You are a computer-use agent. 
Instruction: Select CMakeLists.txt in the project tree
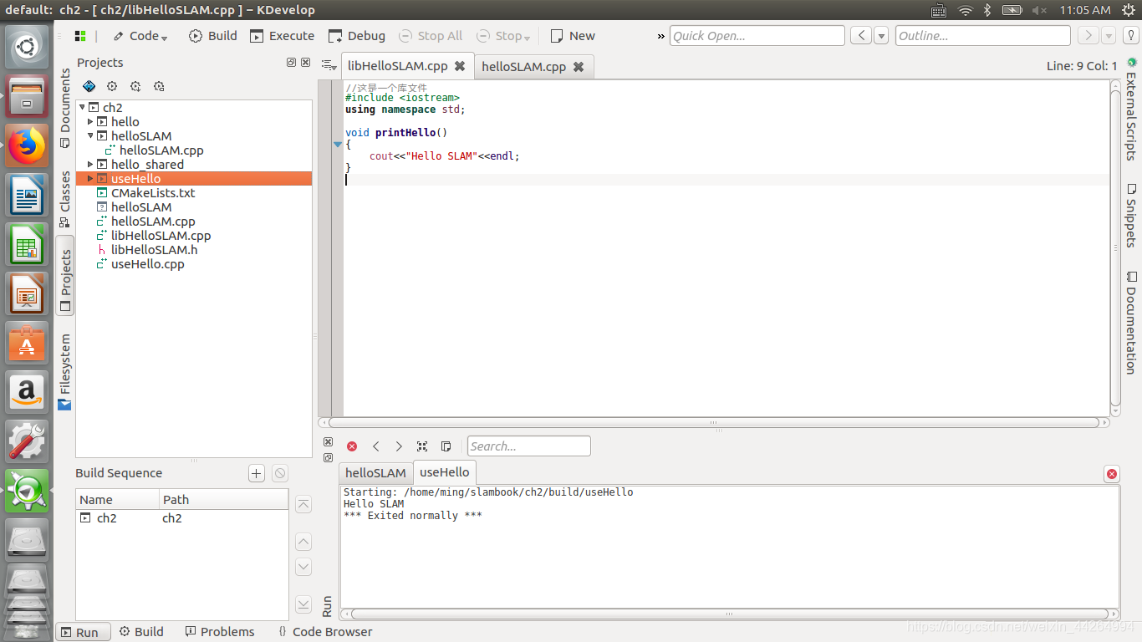[152, 192]
